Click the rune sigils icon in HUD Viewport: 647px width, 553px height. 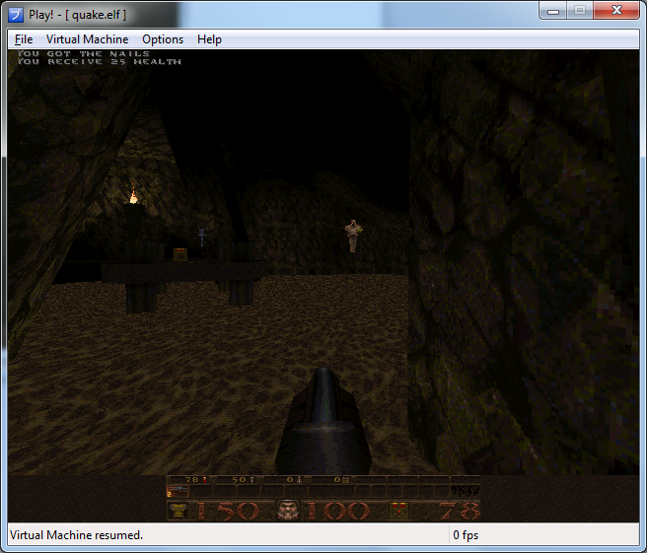(x=466, y=491)
